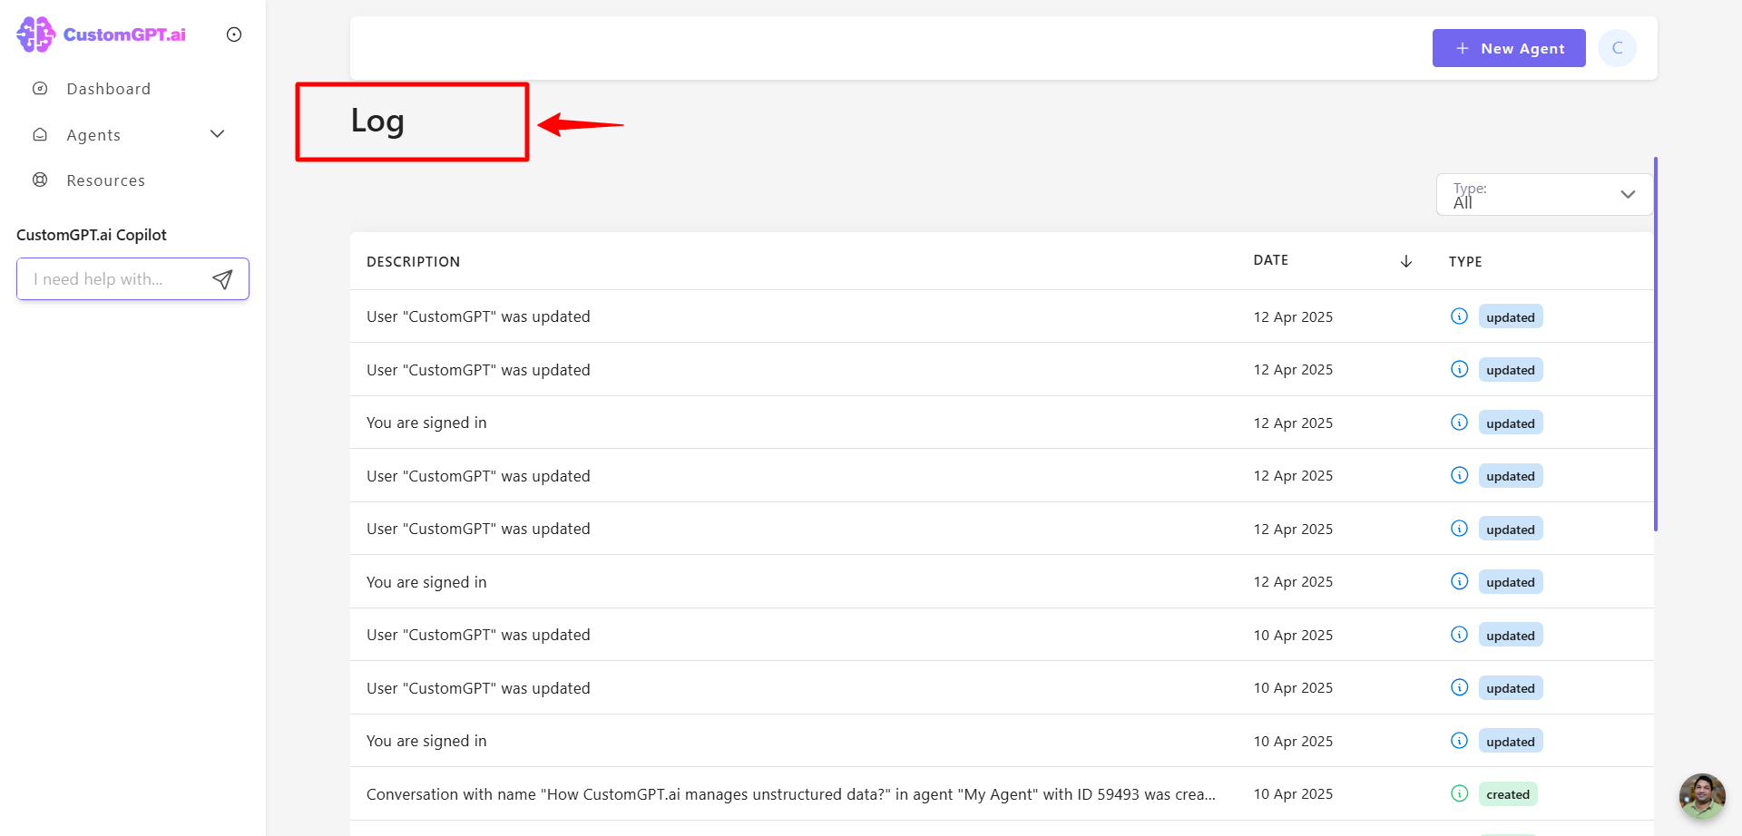Click the page scrollbar on the right
The width and height of the screenshot is (1742, 836).
[x=1656, y=345]
